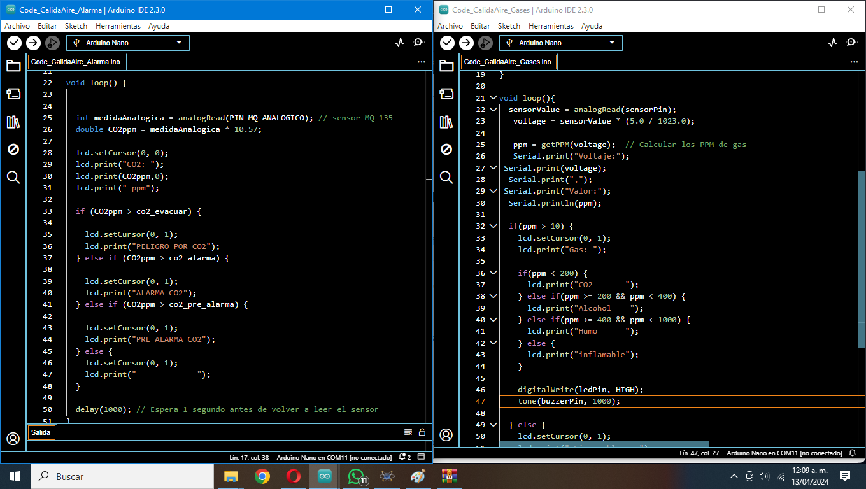Open Windows Start menu
This screenshot has height=489, width=866.
pyautogui.click(x=15, y=476)
